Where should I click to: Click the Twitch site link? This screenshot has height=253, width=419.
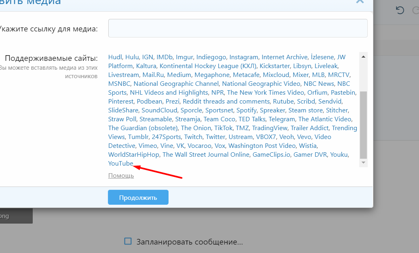point(193,137)
